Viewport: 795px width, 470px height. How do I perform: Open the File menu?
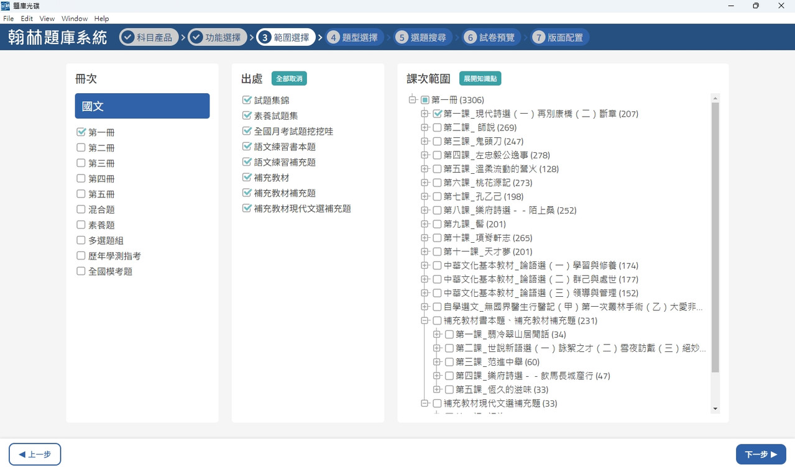tap(8, 19)
